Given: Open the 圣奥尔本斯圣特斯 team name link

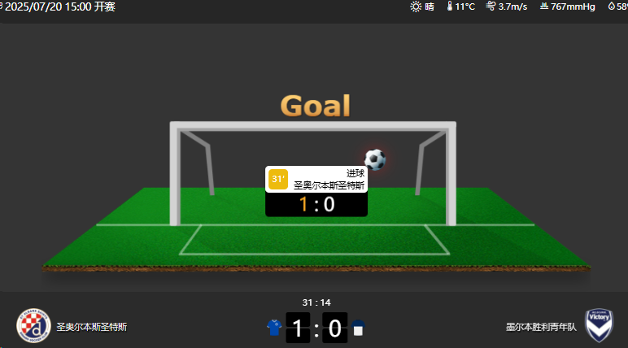Looking at the screenshot, I should pos(92,327).
